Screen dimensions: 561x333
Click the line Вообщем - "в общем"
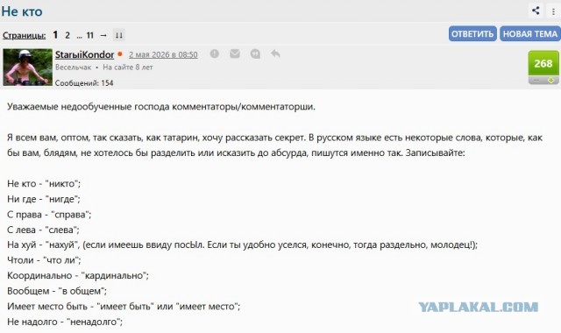[57, 291]
